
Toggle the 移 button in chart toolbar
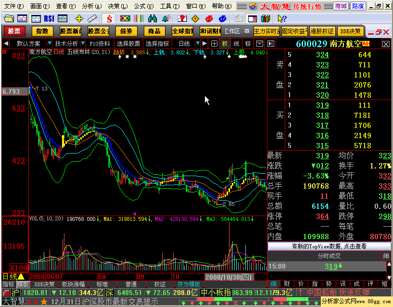(x=248, y=44)
